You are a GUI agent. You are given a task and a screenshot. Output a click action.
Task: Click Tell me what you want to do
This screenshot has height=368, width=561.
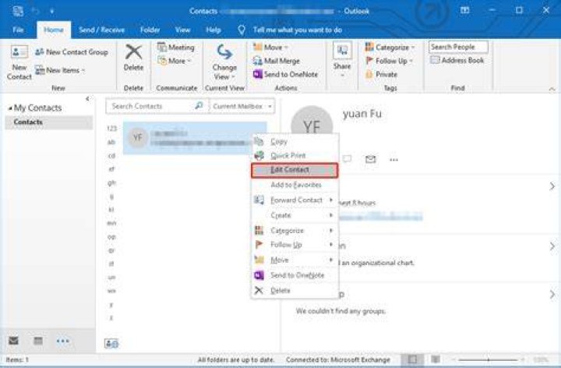297,30
